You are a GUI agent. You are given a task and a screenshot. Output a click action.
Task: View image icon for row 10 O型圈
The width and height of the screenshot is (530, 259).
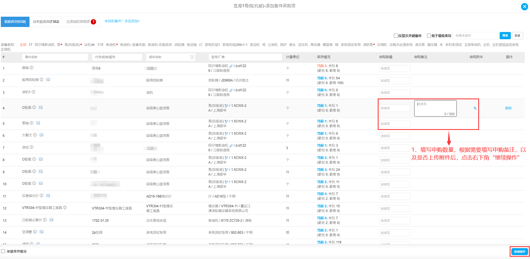41,183
